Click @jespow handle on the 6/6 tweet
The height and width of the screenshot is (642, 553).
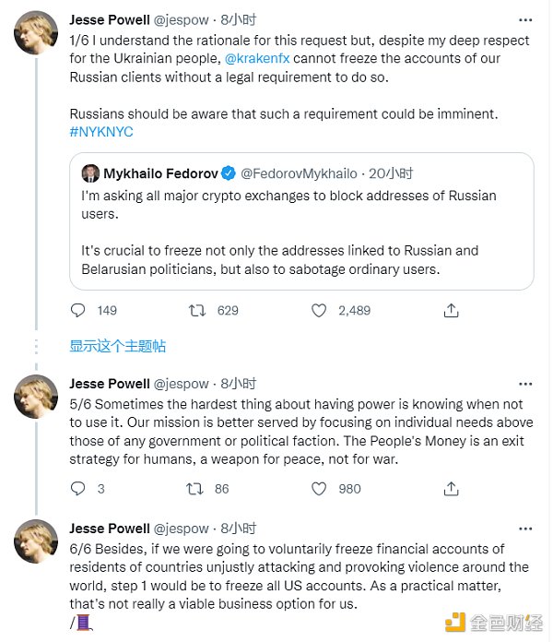tap(182, 529)
